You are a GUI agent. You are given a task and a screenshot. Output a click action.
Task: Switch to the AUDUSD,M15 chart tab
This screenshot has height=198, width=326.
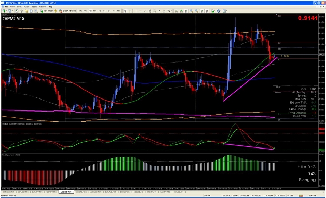pos(95,192)
